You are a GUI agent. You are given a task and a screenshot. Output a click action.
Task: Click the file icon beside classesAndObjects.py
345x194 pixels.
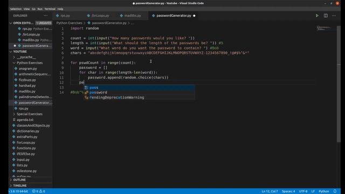tap(14, 126)
